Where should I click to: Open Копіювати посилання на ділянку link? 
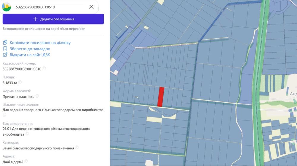coord(40,43)
